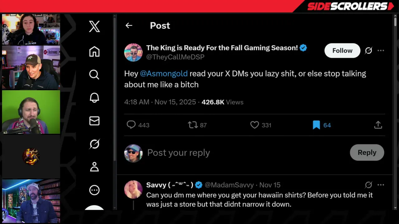Open three-dot menu on Savvy's reply
The height and width of the screenshot is (224, 399).
click(381, 185)
